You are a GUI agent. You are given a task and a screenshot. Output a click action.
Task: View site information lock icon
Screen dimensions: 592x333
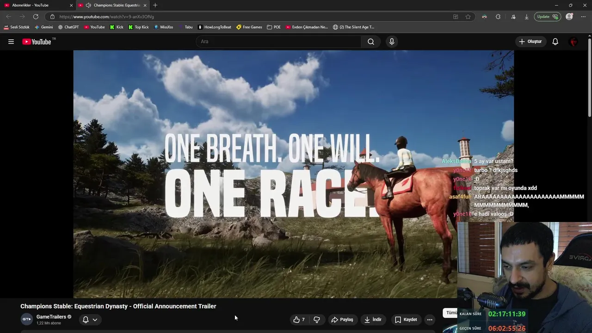pyautogui.click(x=52, y=17)
